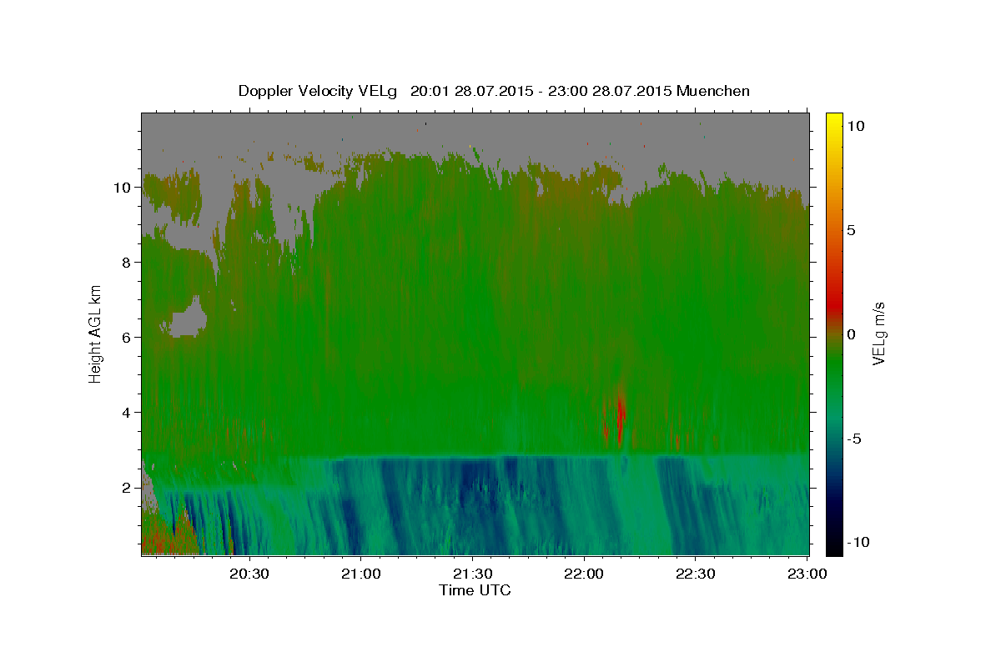The height and width of the screenshot is (667, 1001).
Task: Click the colorbar value -10
Action: click(x=858, y=543)
